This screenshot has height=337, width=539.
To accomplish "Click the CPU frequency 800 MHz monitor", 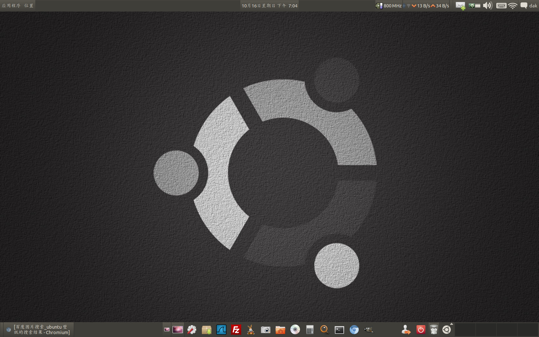I will coord(389,6).
